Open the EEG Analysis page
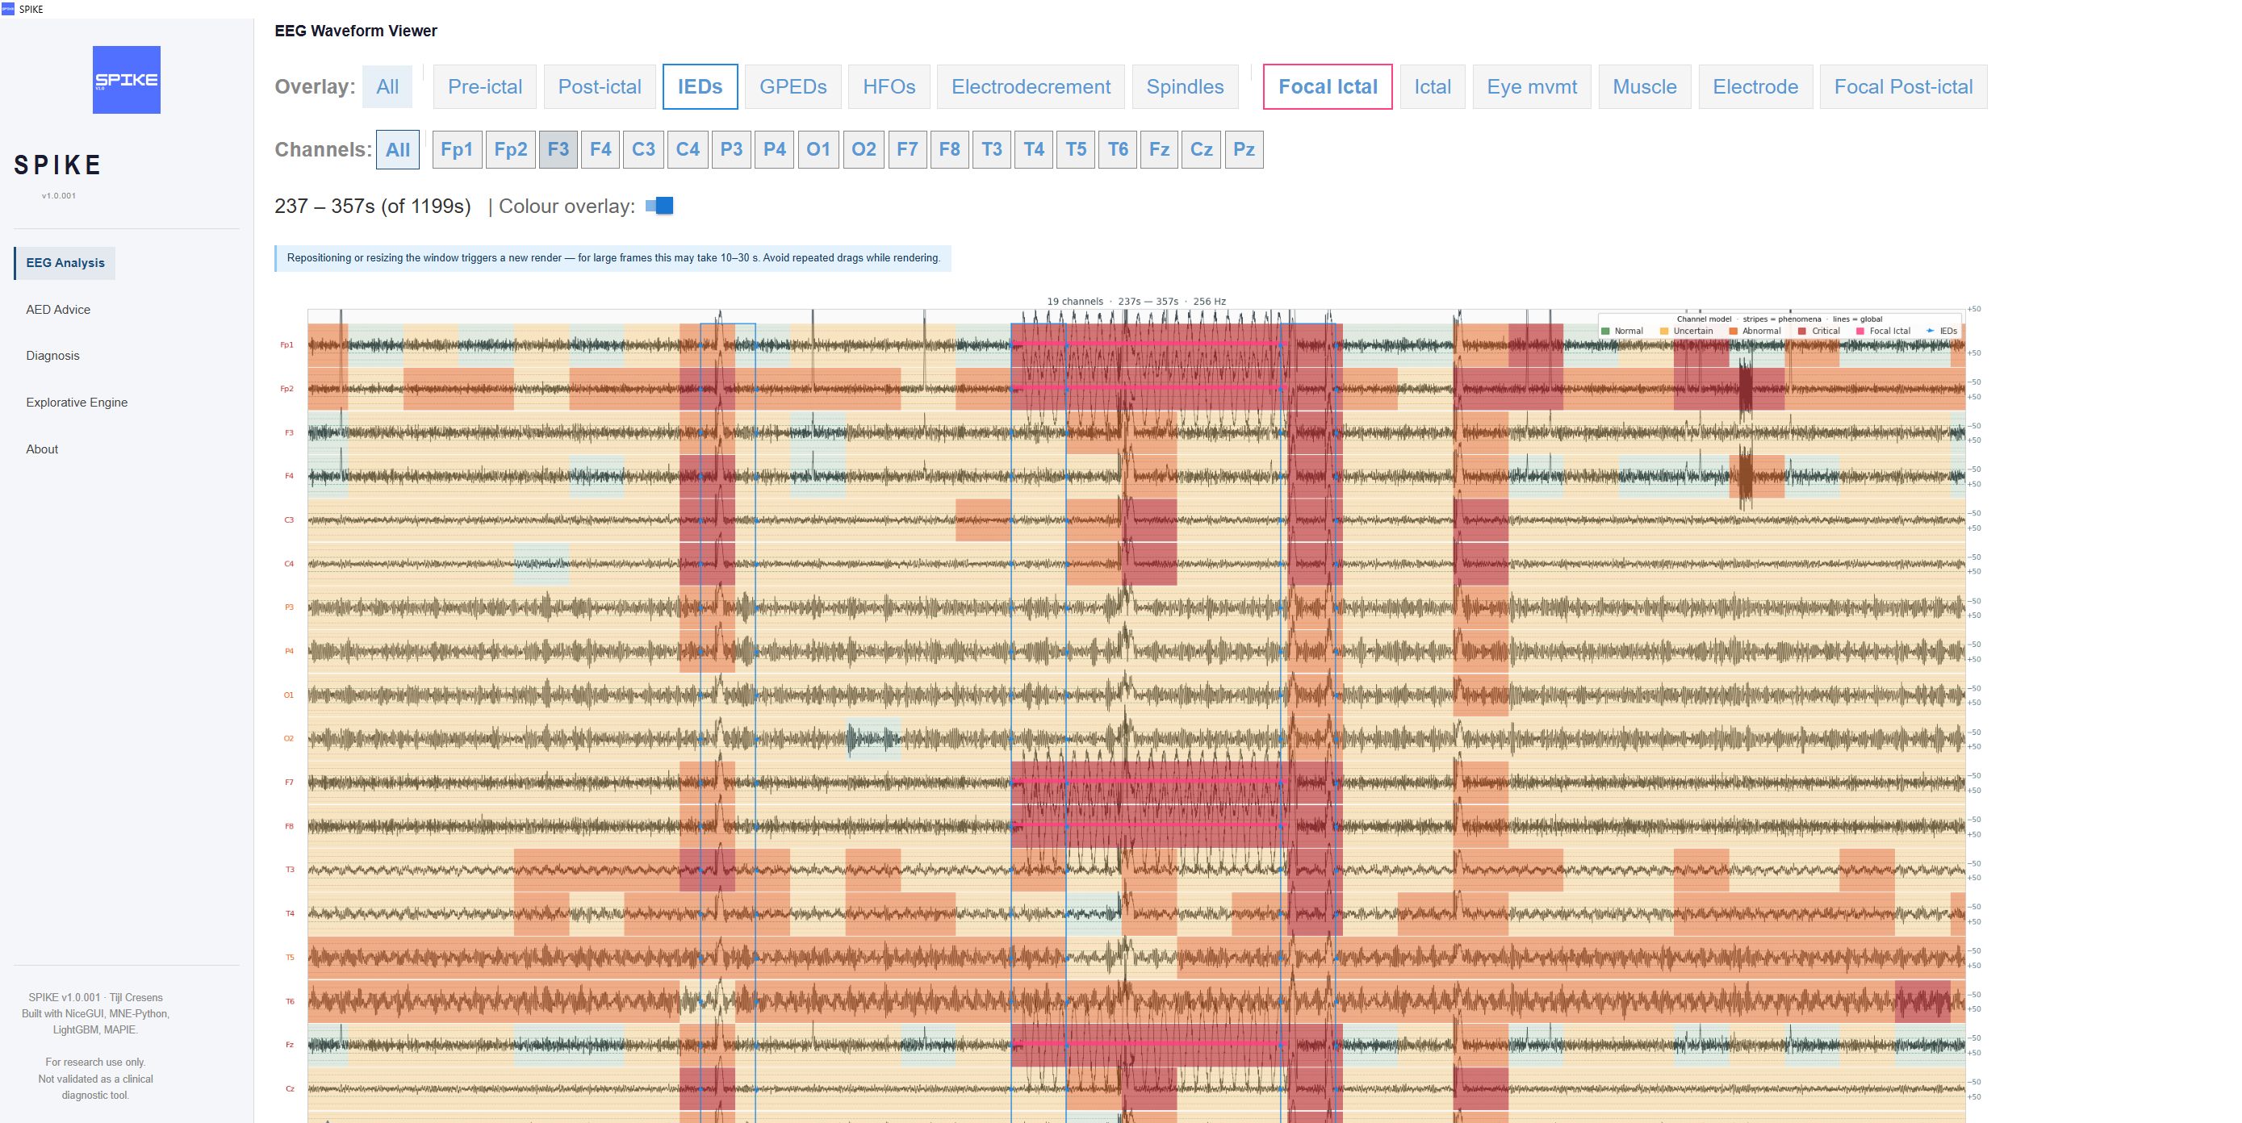Screen dimensions: 2242x1123 pyautogui.click(x=65, y=263)
